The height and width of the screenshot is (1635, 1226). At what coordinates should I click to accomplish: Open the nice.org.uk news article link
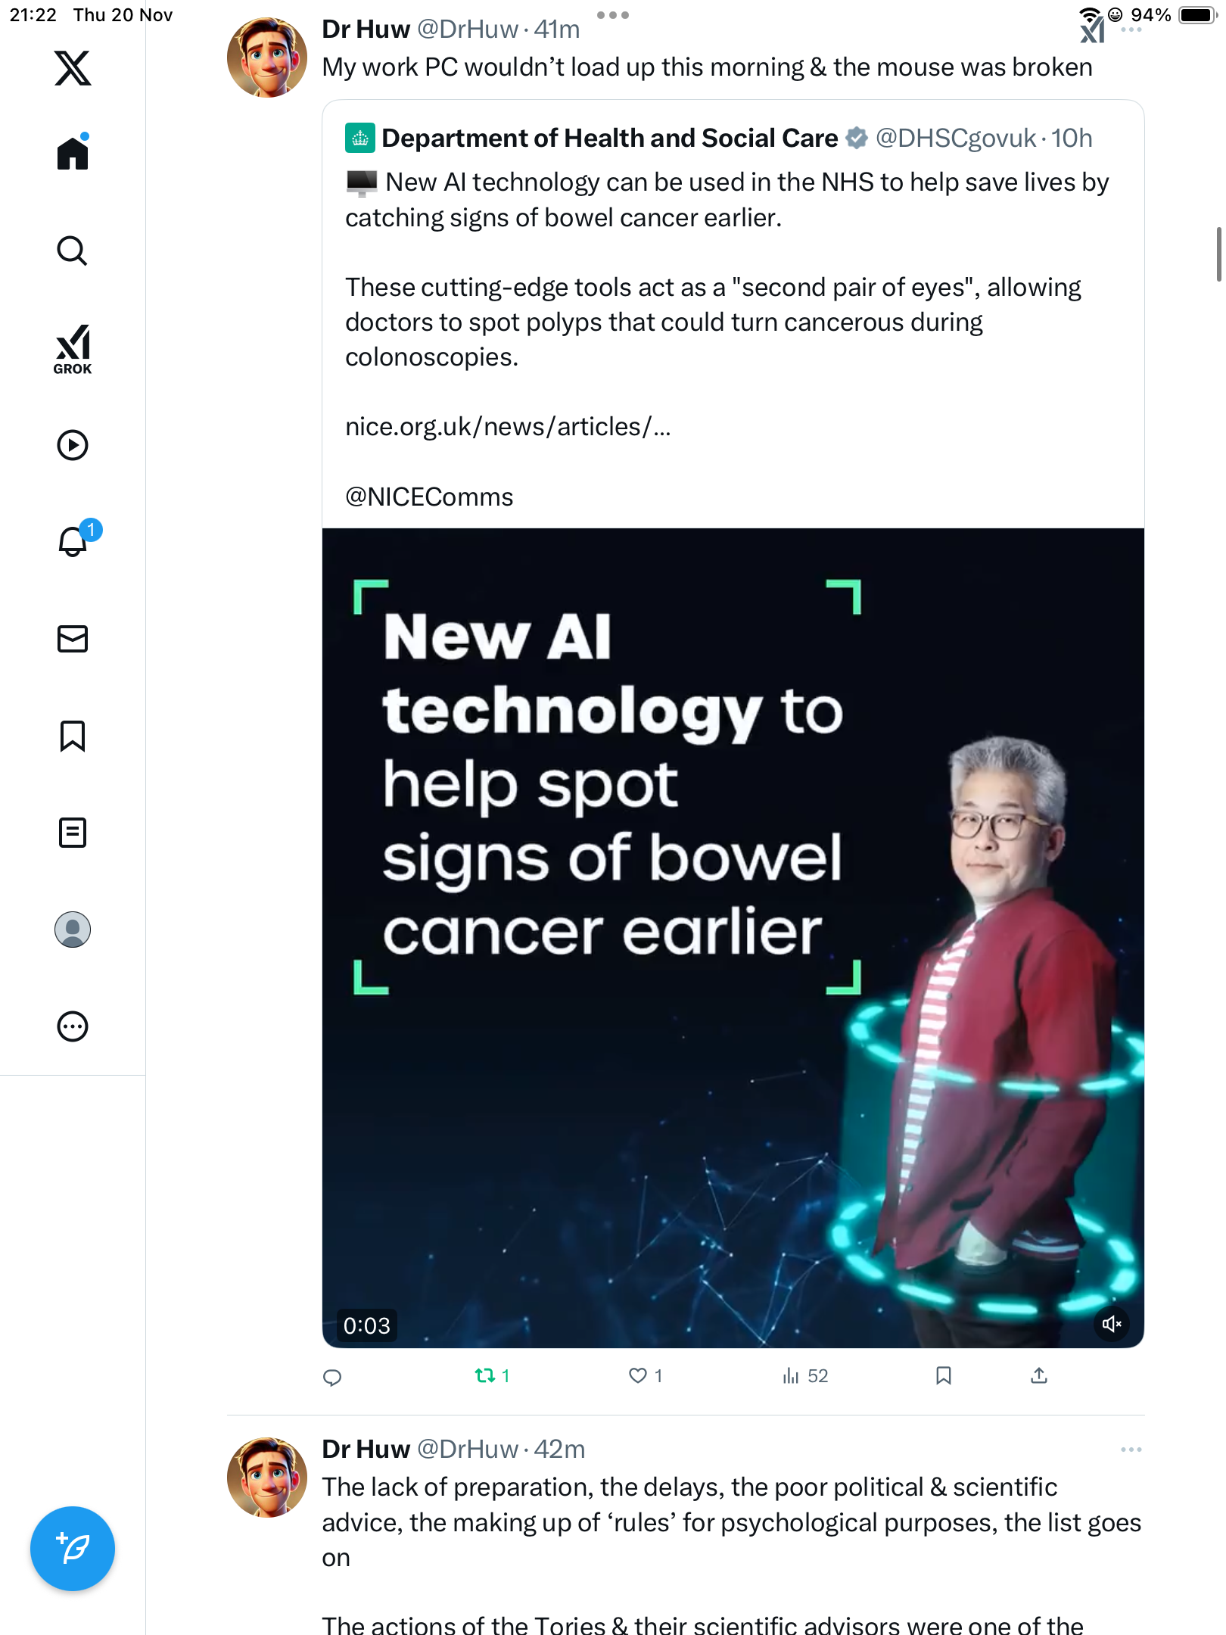(x=508, y=427)
